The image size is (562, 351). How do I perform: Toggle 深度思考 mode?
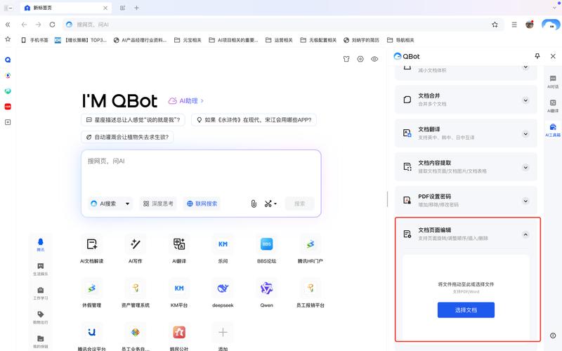click(158, 204)
